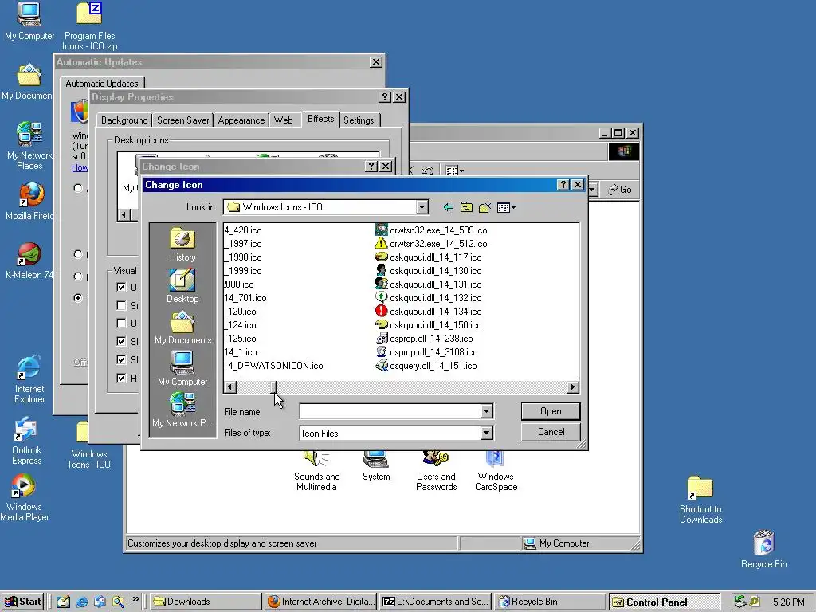Select dsprop.dll_14_238.ico file
The width and height of the screenshot is (816, 612).
point(425,338)
